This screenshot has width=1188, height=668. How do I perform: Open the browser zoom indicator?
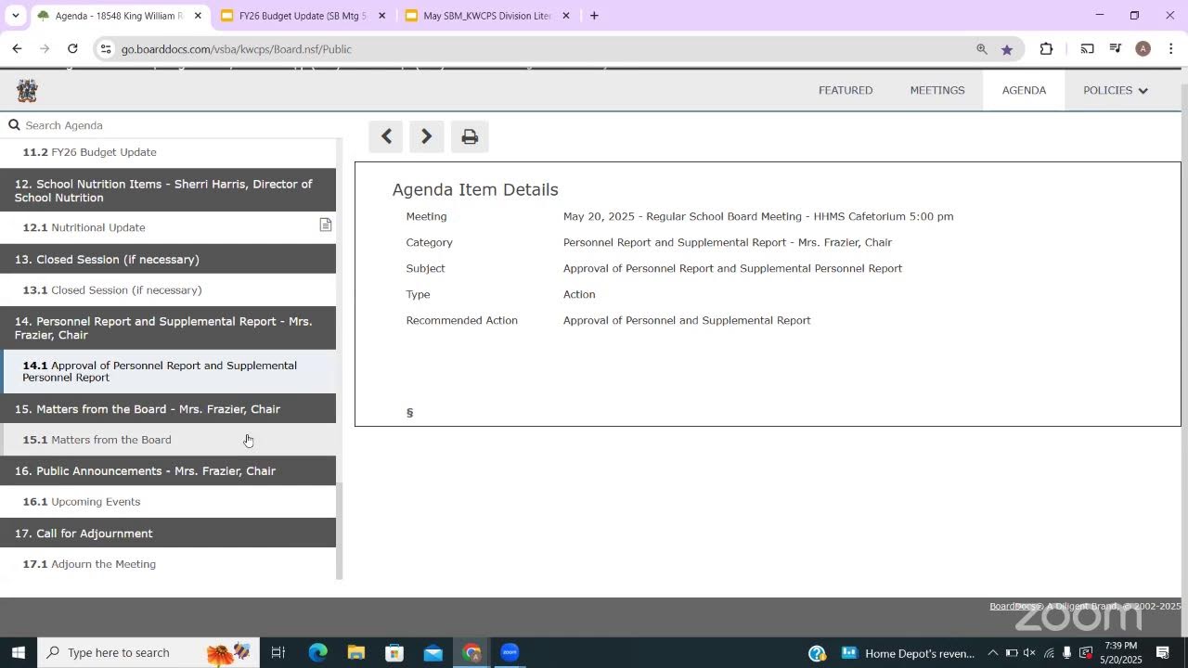[982, 49]
